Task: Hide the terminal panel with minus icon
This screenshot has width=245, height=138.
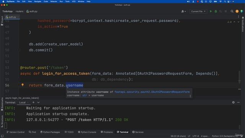Action: [238, 102]
